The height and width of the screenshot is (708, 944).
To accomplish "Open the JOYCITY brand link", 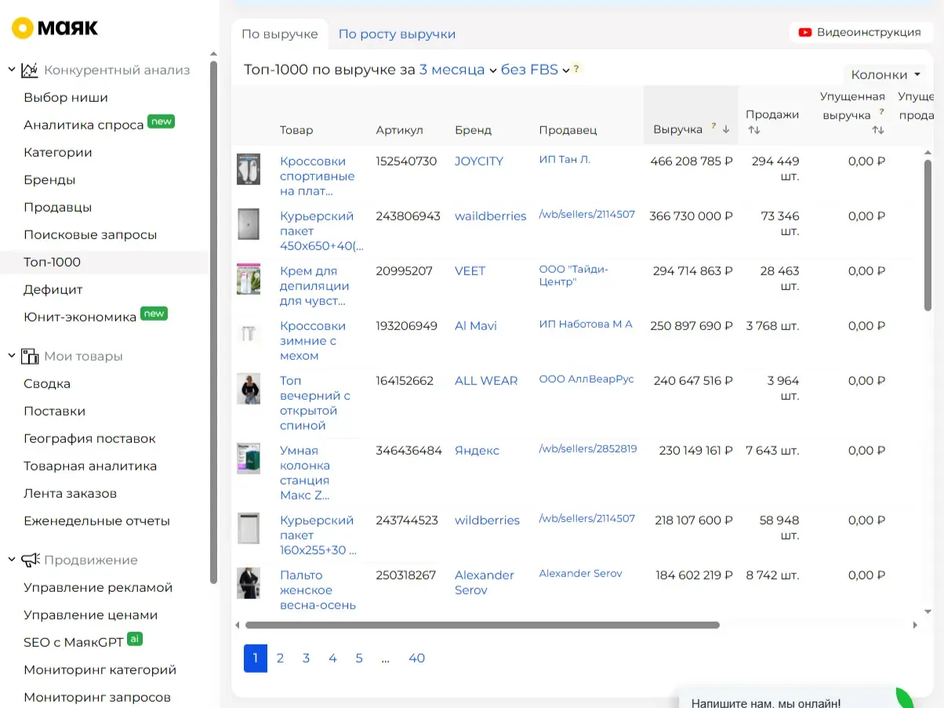I will click(x=479, y=161).
